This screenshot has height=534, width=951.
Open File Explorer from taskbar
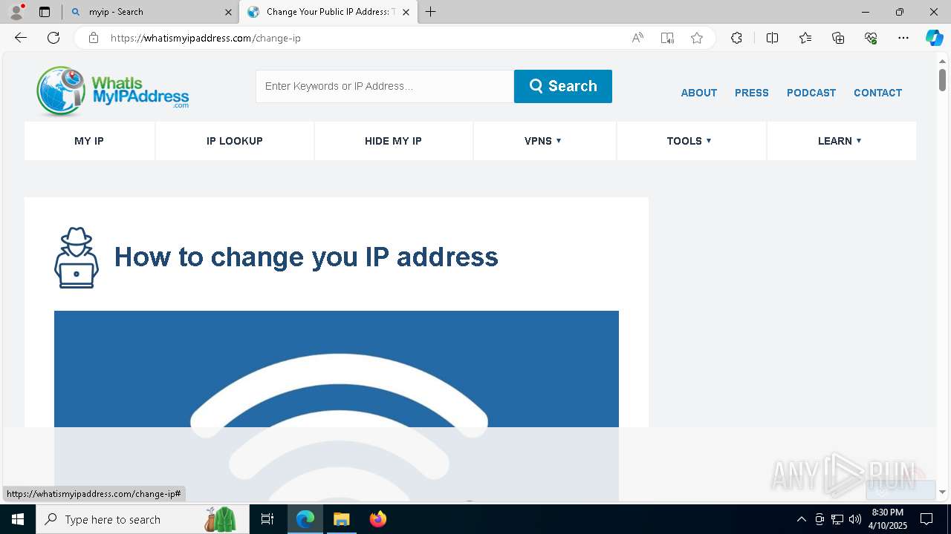tap(341, 519)
